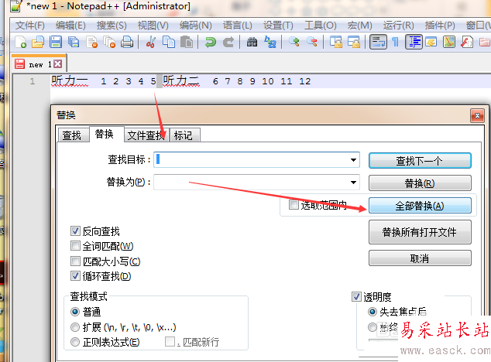Toggle the Word Wrap toolbar icon

(x=378, y=42)
